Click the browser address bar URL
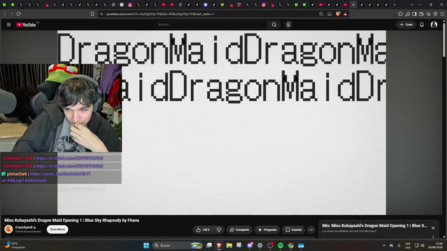The height and width of the screenshot is (251, 447). [160, 14]
